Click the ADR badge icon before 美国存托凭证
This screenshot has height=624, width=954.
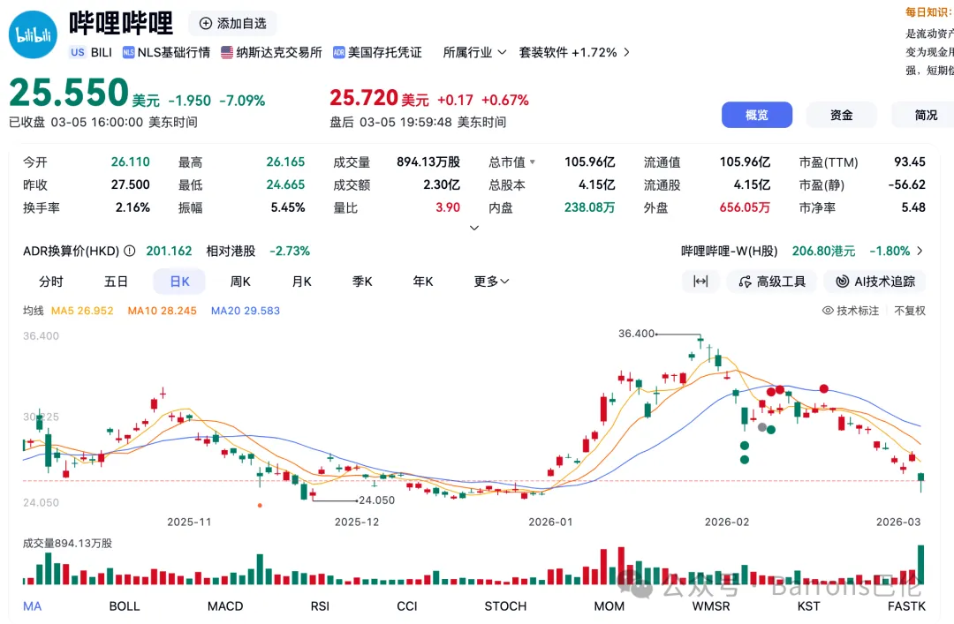339,52
